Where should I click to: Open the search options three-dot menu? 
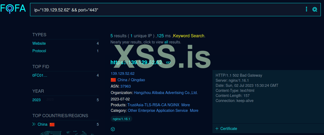306,9
